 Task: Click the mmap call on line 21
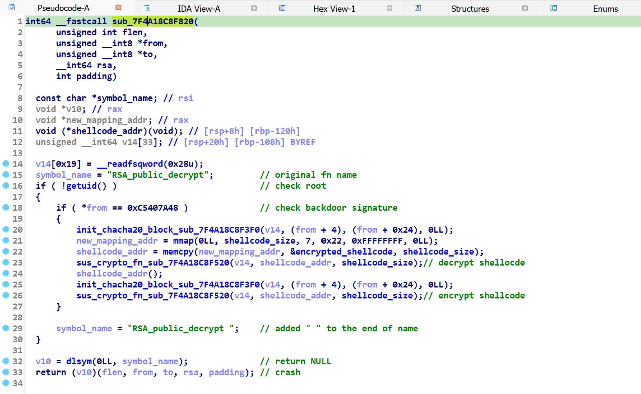[183, 240]
